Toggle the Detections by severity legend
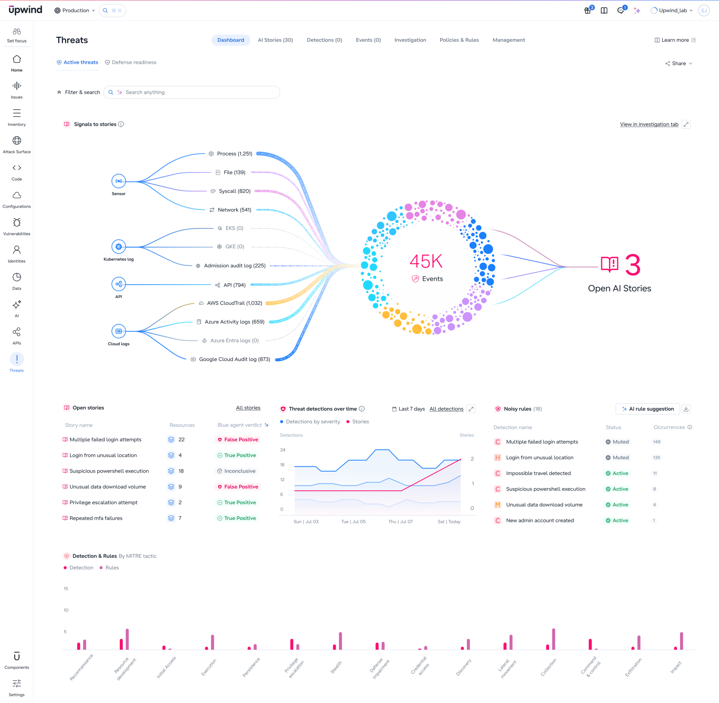 point(310,422)
